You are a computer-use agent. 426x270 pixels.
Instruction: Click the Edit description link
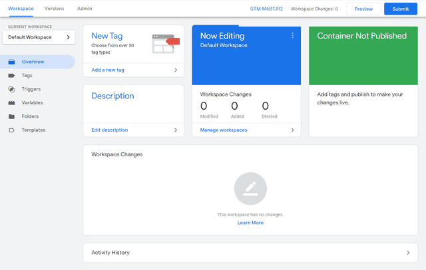pos(109,130)
